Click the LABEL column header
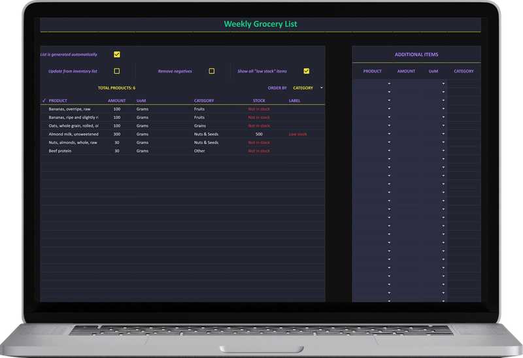The height and width of the screenshot is (358, 523). pos(295,101)
